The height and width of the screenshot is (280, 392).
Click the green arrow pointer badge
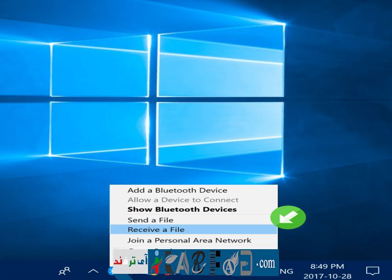coord(288,218)
